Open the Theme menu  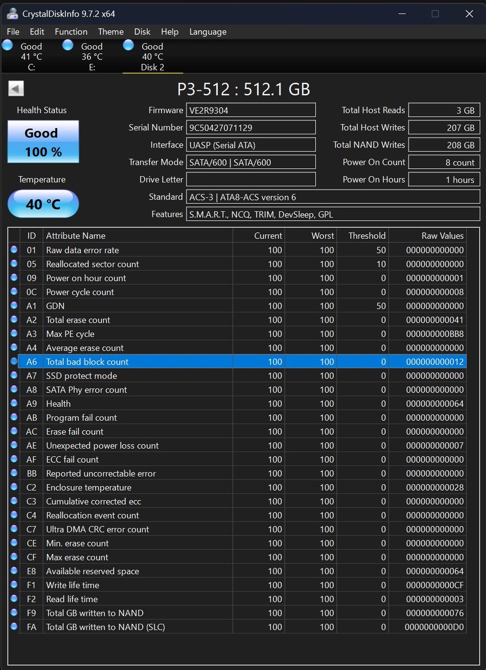pos(110,31)
